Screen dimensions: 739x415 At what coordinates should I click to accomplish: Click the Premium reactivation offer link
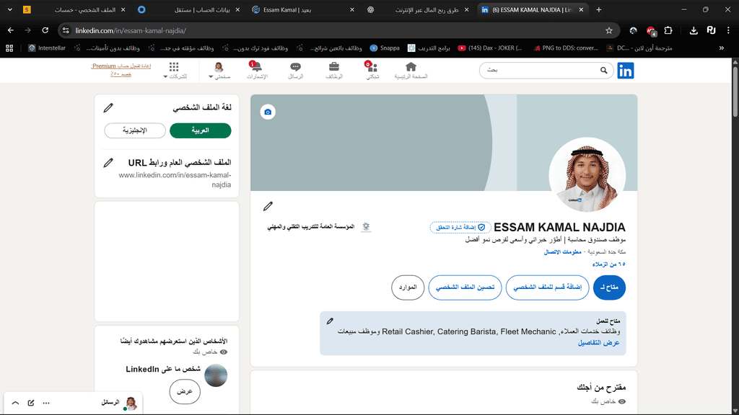coord(121,70)
